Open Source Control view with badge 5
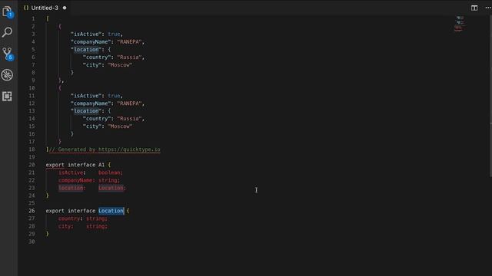492x276 pixels. tap(7, 54)
